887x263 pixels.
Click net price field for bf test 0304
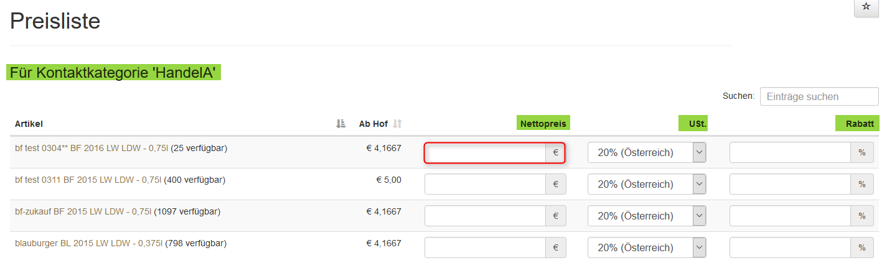(486, 152)
